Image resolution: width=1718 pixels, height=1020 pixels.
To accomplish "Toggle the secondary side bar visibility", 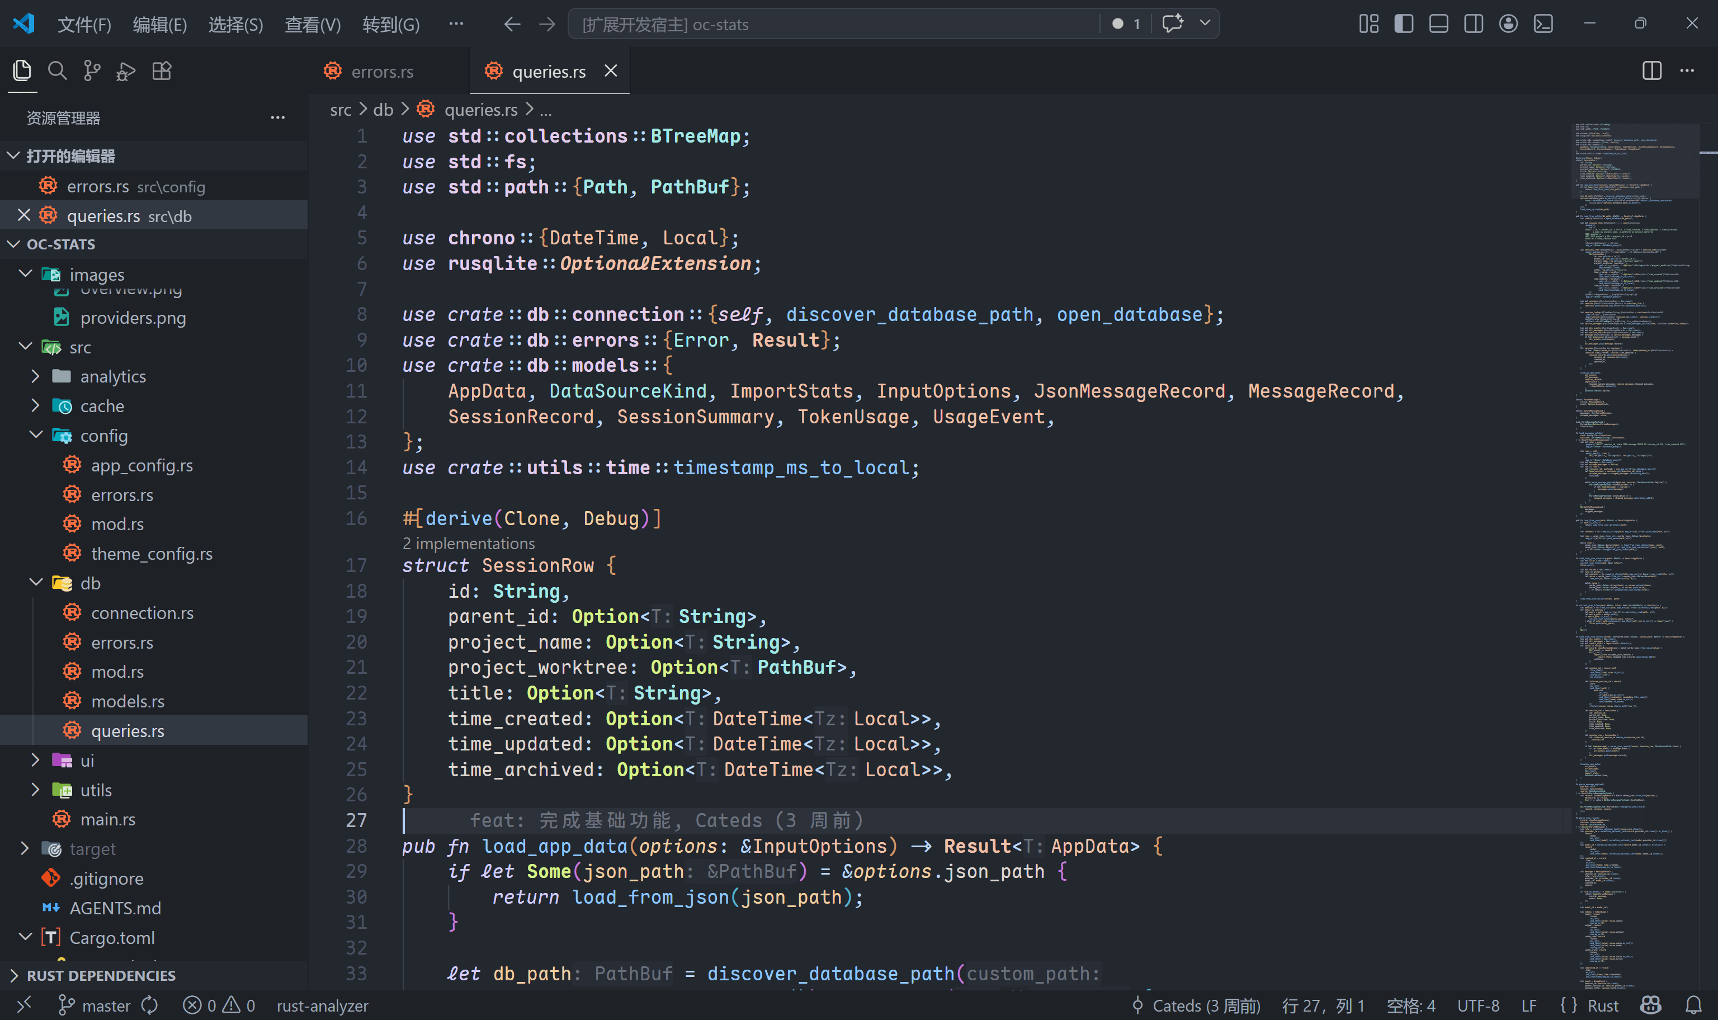I will pyautogui.click(x=1474, y=23).
